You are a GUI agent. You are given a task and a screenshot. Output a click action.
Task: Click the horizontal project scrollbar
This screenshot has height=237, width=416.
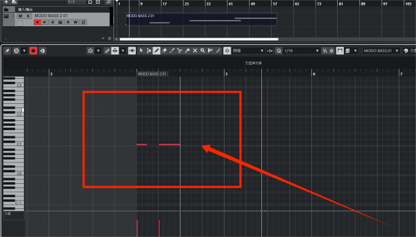199,39
